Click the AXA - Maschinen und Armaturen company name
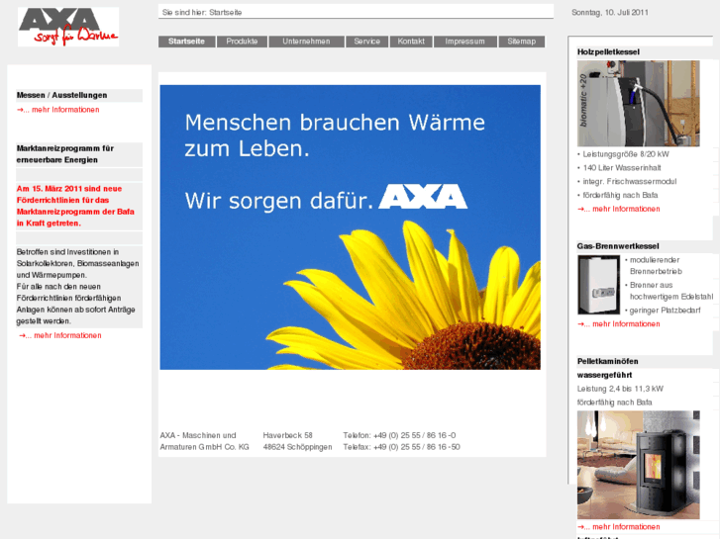This screenshot has width=720, height=539. pos(204,441)
